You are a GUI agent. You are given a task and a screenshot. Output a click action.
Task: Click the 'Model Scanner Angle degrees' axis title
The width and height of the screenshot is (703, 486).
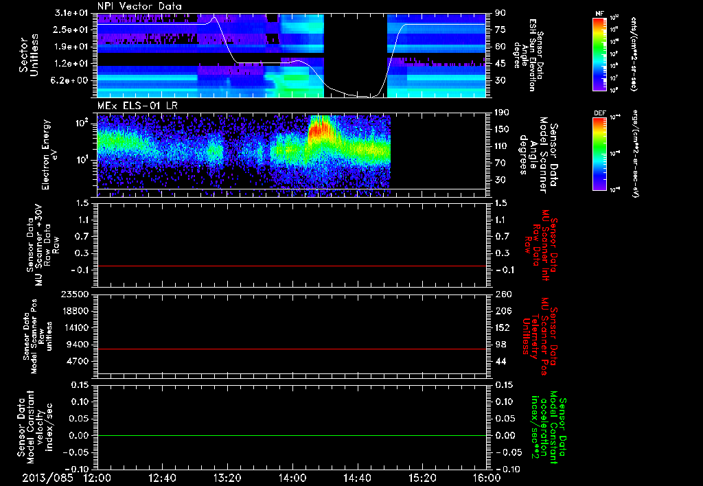coord(540,155)
